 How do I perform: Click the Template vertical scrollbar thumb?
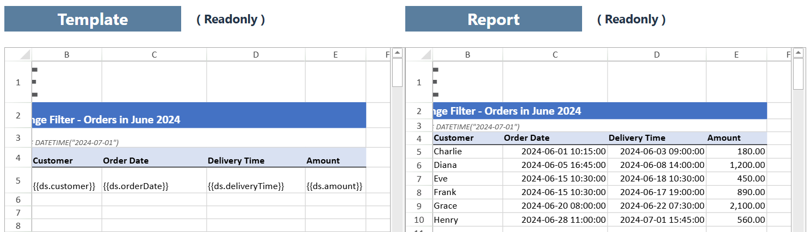pyautogui.click(x=397, y=73)
